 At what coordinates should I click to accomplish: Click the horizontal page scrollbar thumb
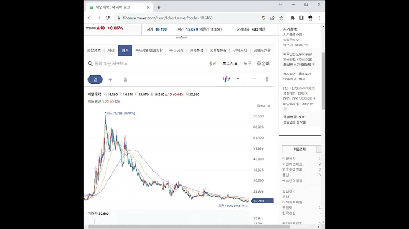point(189,227)
